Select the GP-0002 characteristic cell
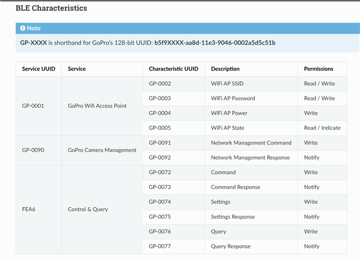This screenshot has height=261, width=360. pyautogui.click(x=174, y=83)
